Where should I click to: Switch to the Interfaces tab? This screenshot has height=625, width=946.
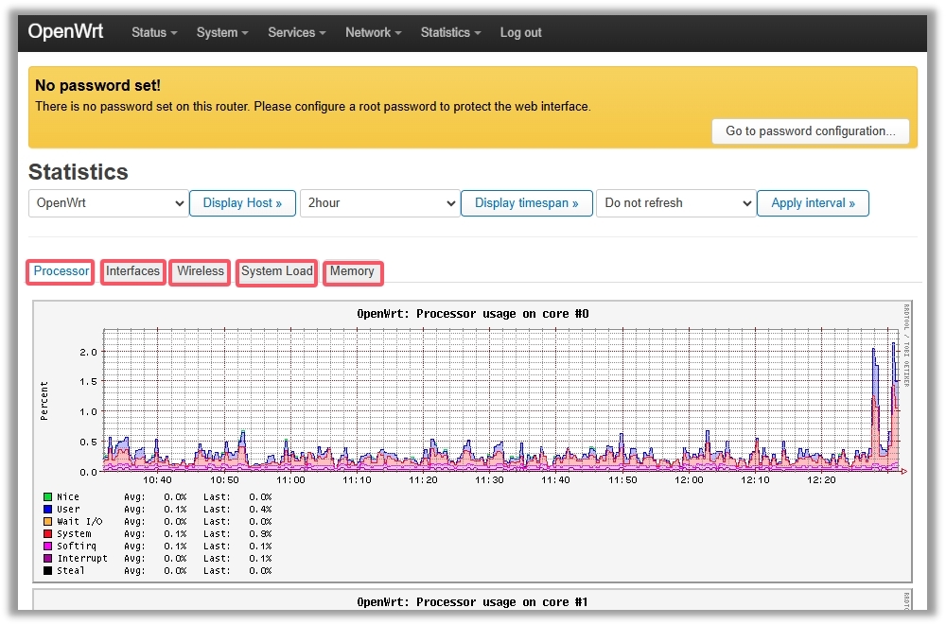click(132, 271)
